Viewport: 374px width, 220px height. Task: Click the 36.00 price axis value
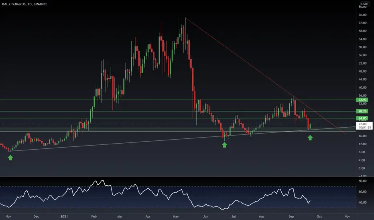pyautogui.click(x=362, y=96)
